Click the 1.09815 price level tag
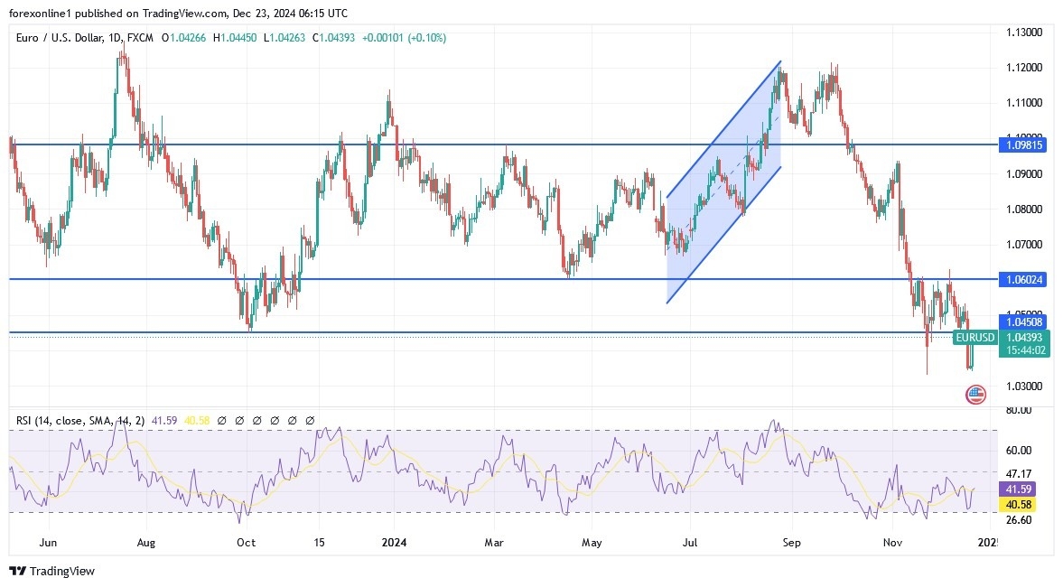This screenshot has height=587, width=1063. click(1023, 144)
